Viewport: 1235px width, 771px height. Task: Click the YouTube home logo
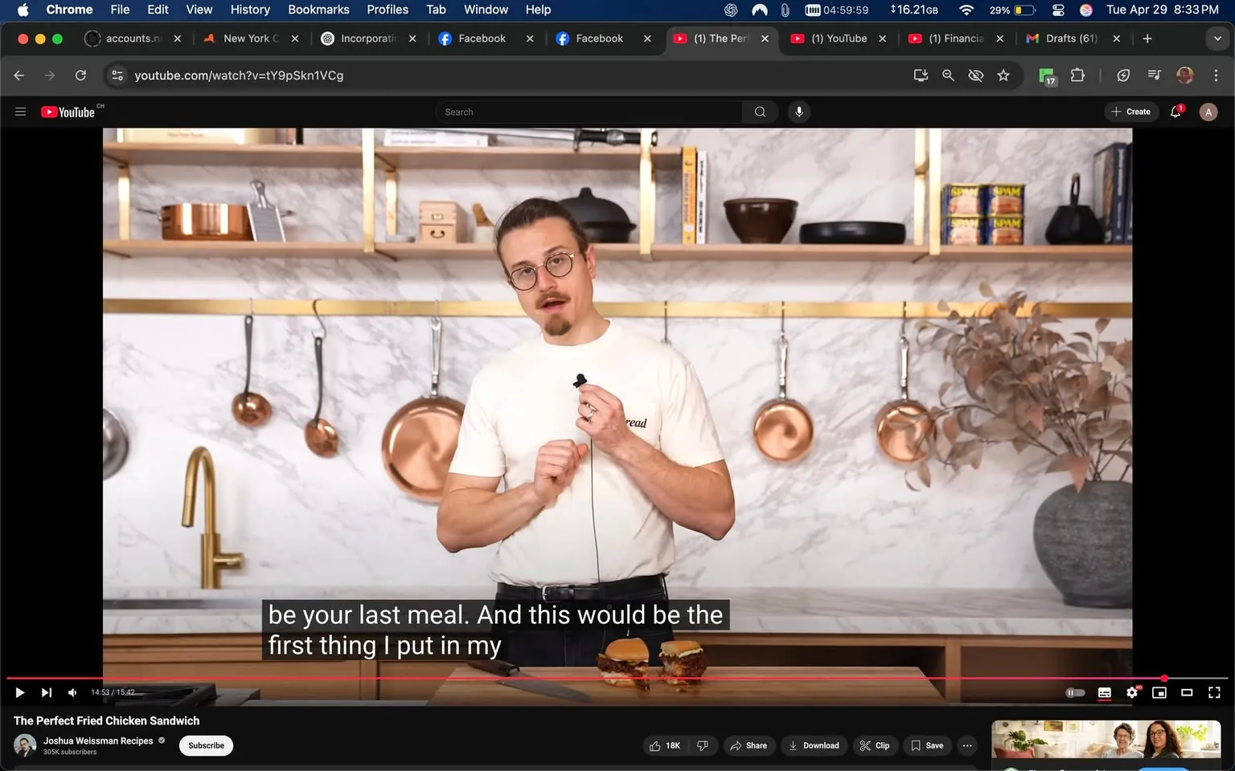(x=68, y=112)
